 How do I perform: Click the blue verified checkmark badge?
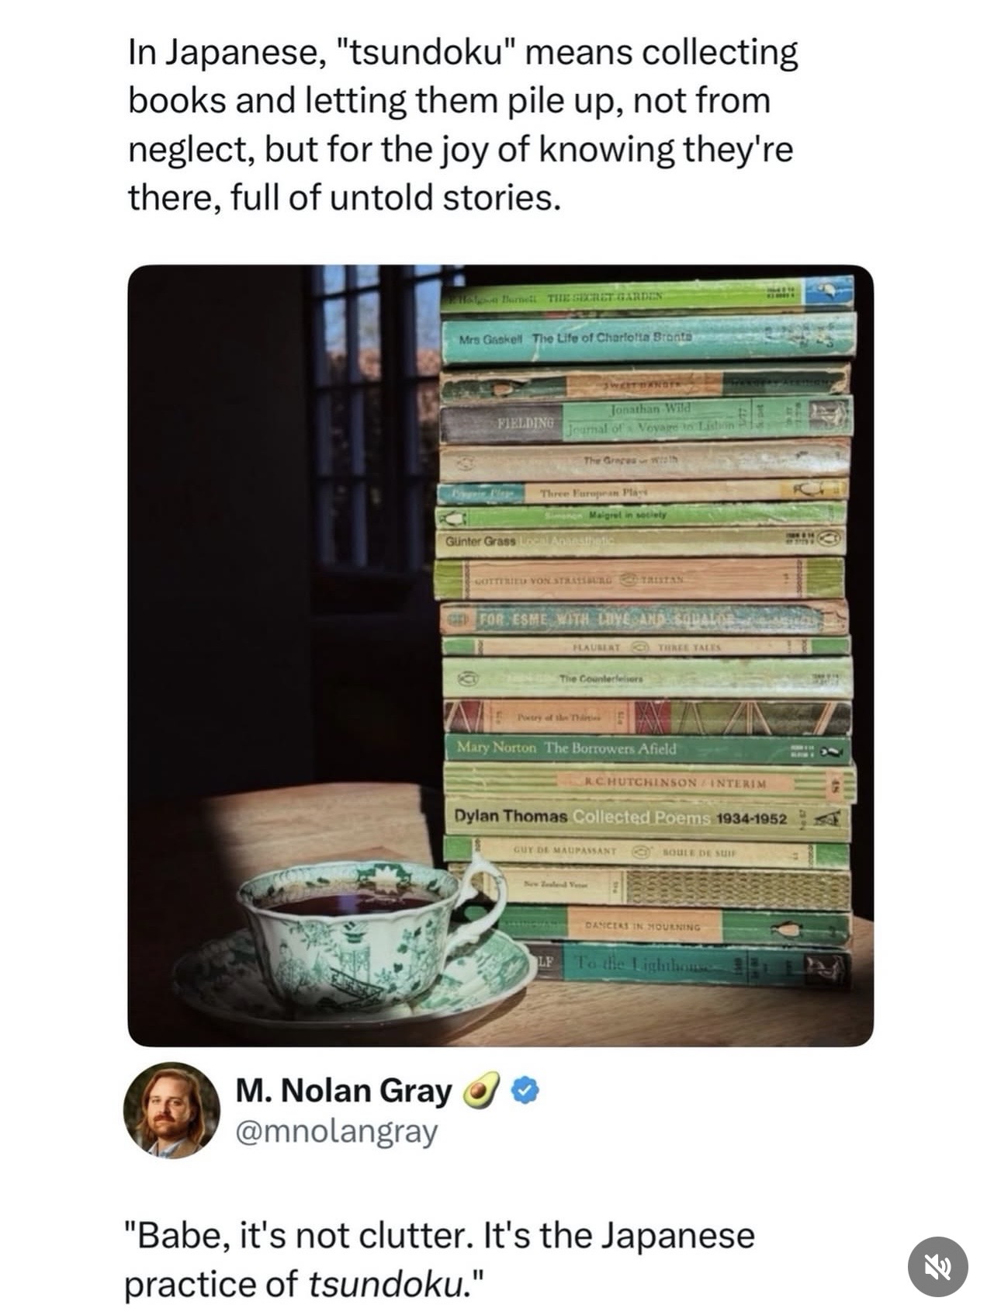click(526, 1091)
